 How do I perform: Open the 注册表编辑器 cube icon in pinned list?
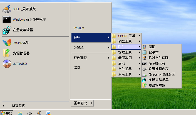[x=7, y=30]
